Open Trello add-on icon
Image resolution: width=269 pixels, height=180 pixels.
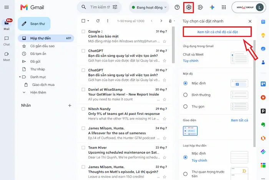click(263, 84)
